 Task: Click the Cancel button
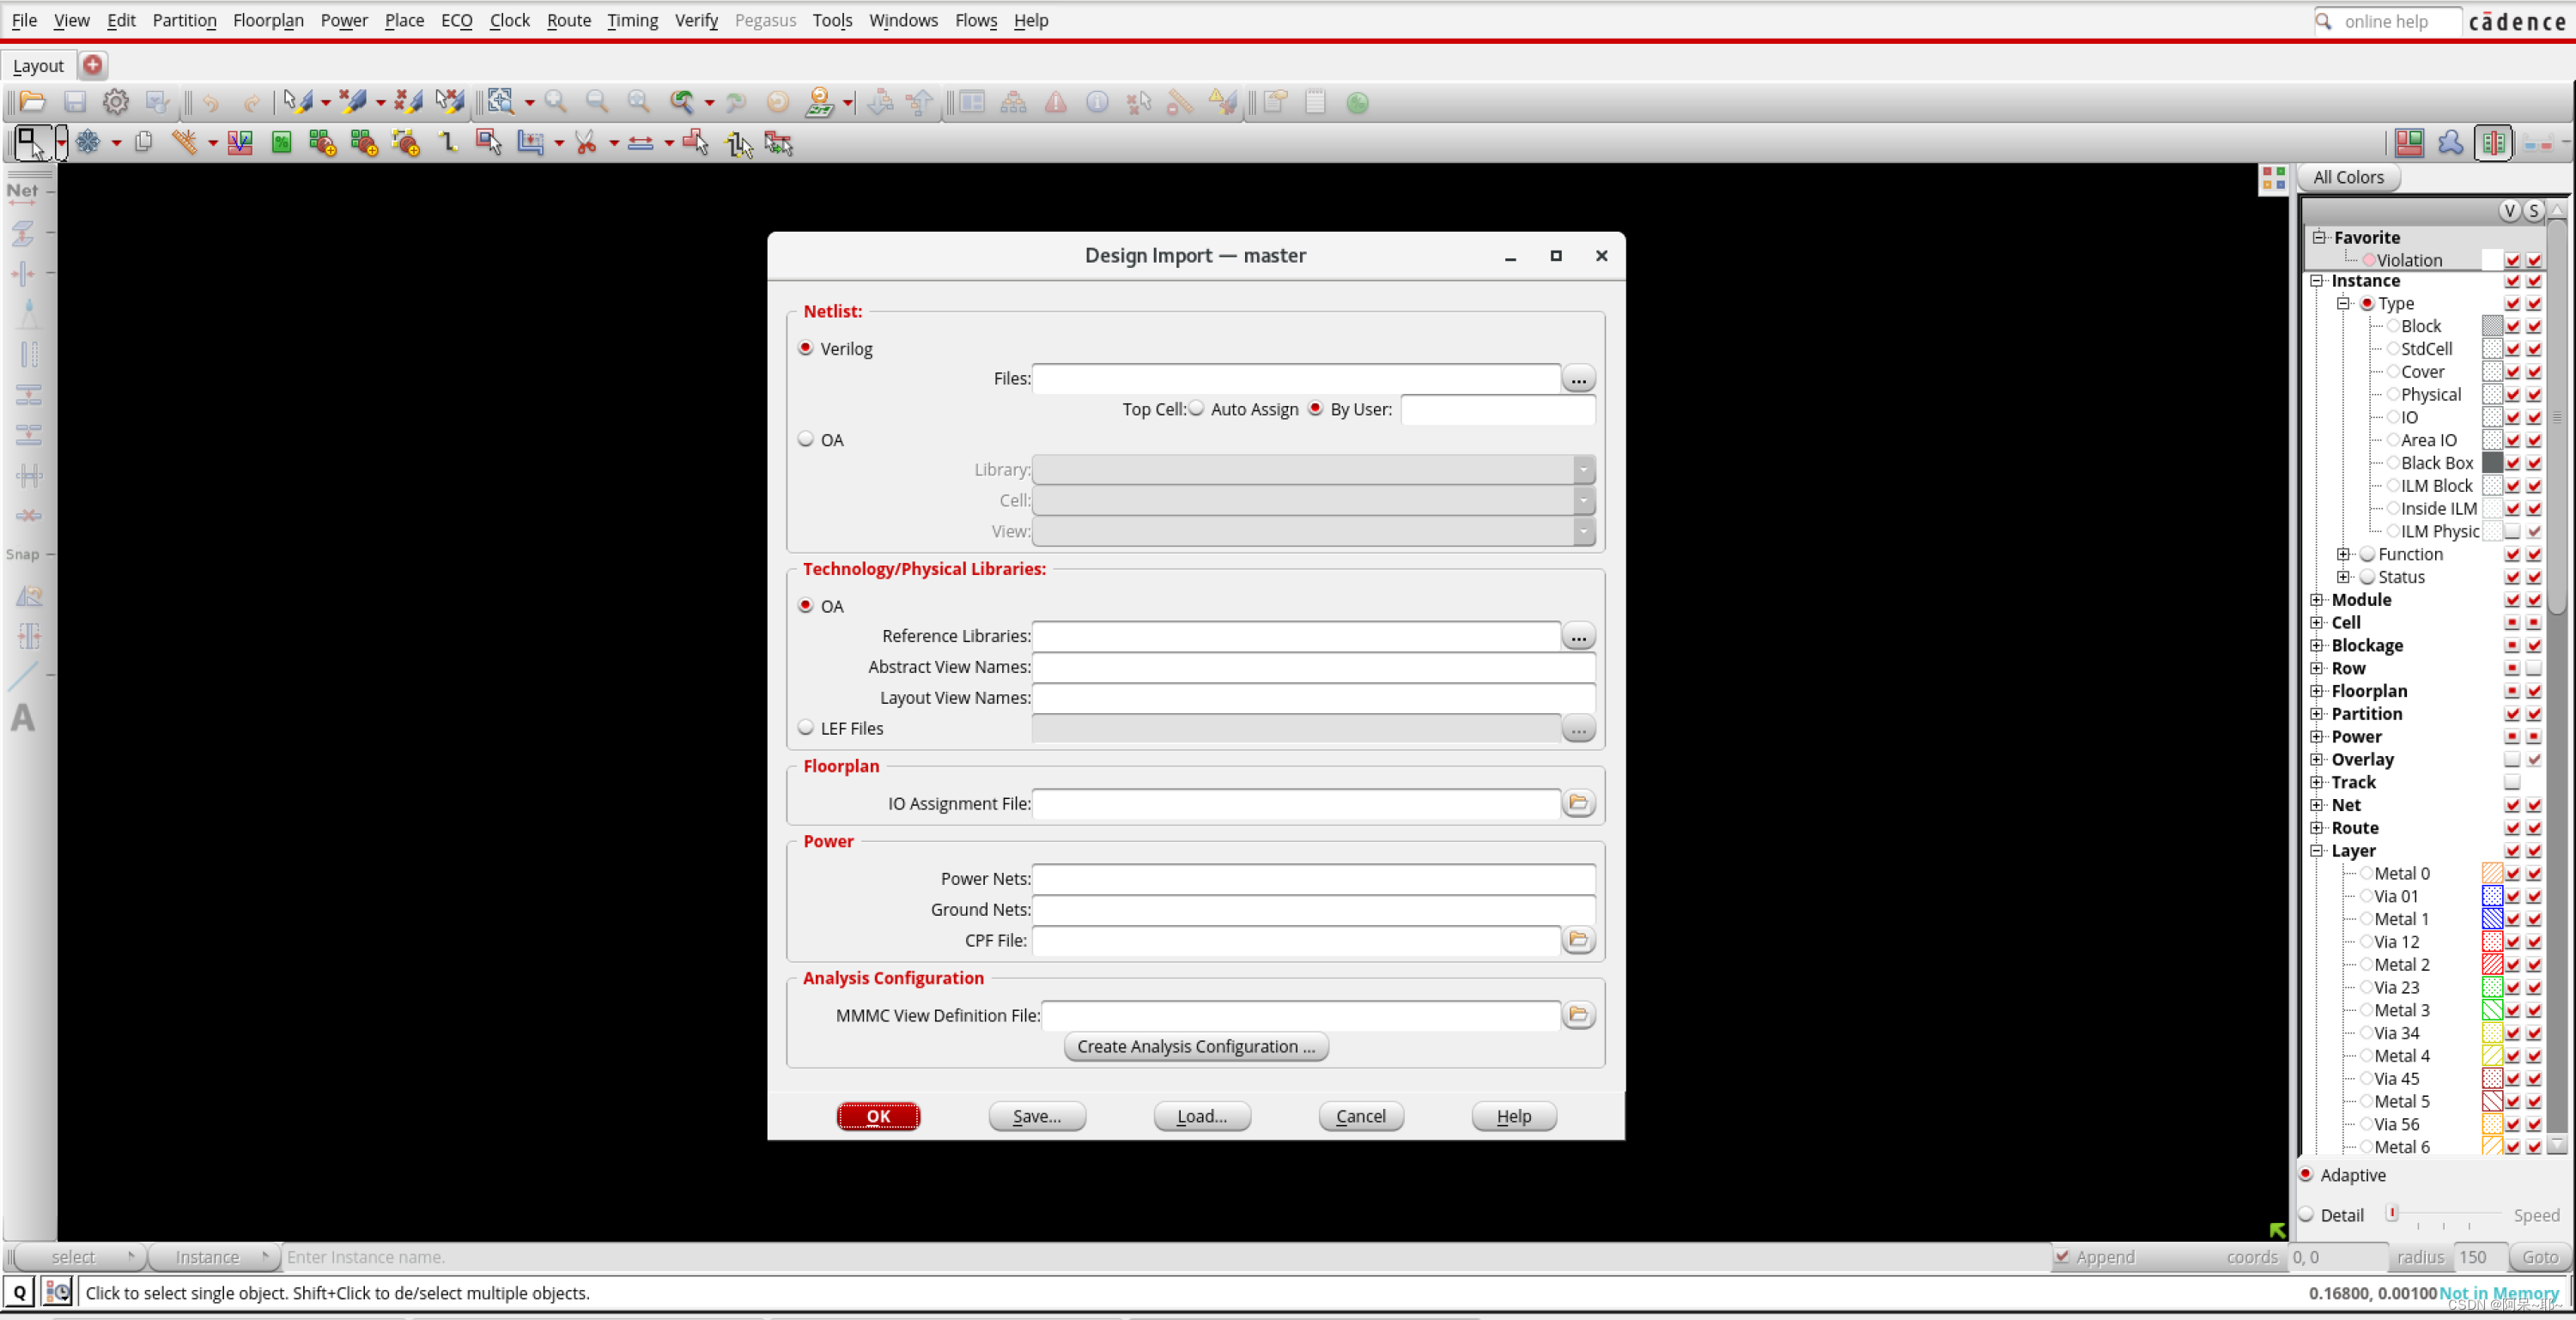[1361, 1116]
